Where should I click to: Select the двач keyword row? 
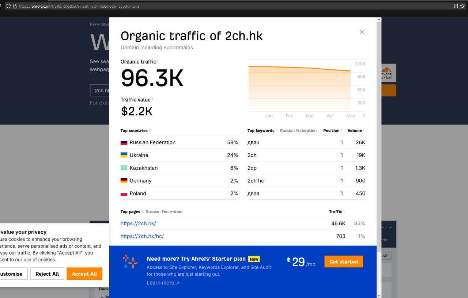pos(306,142)
